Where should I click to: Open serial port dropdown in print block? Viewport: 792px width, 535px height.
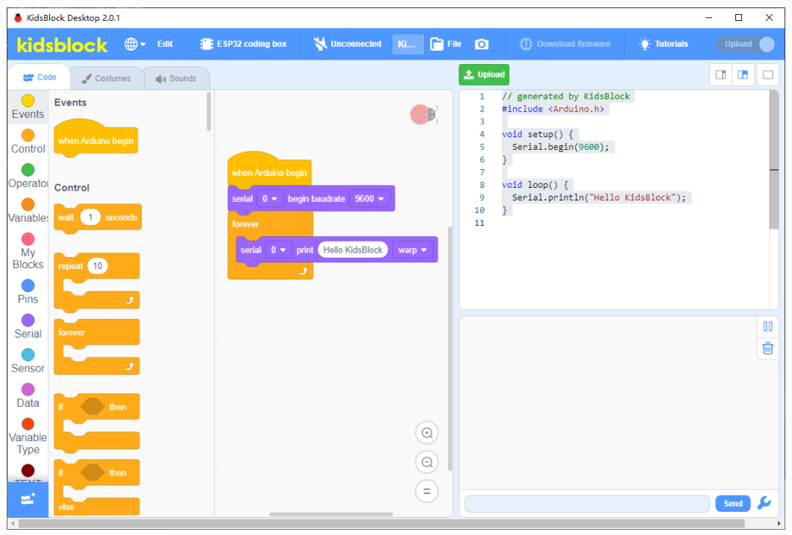pyautogui.click(x=278, y=250)
